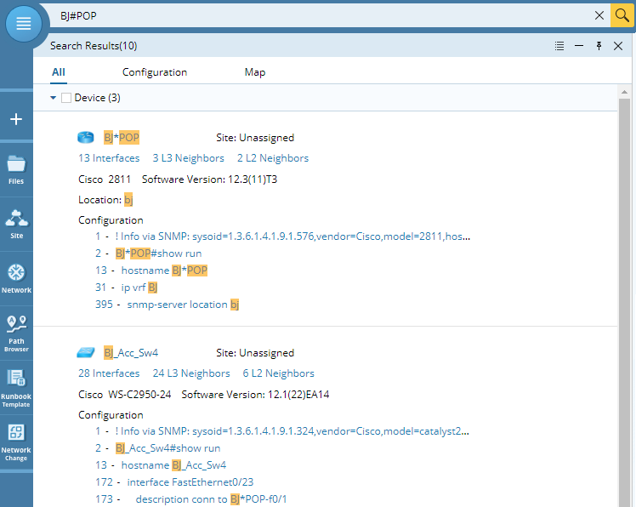Open the 24 L3 Neighbors link
The width and height of the screenshot is (636, 507).
(x=191, y=373)
